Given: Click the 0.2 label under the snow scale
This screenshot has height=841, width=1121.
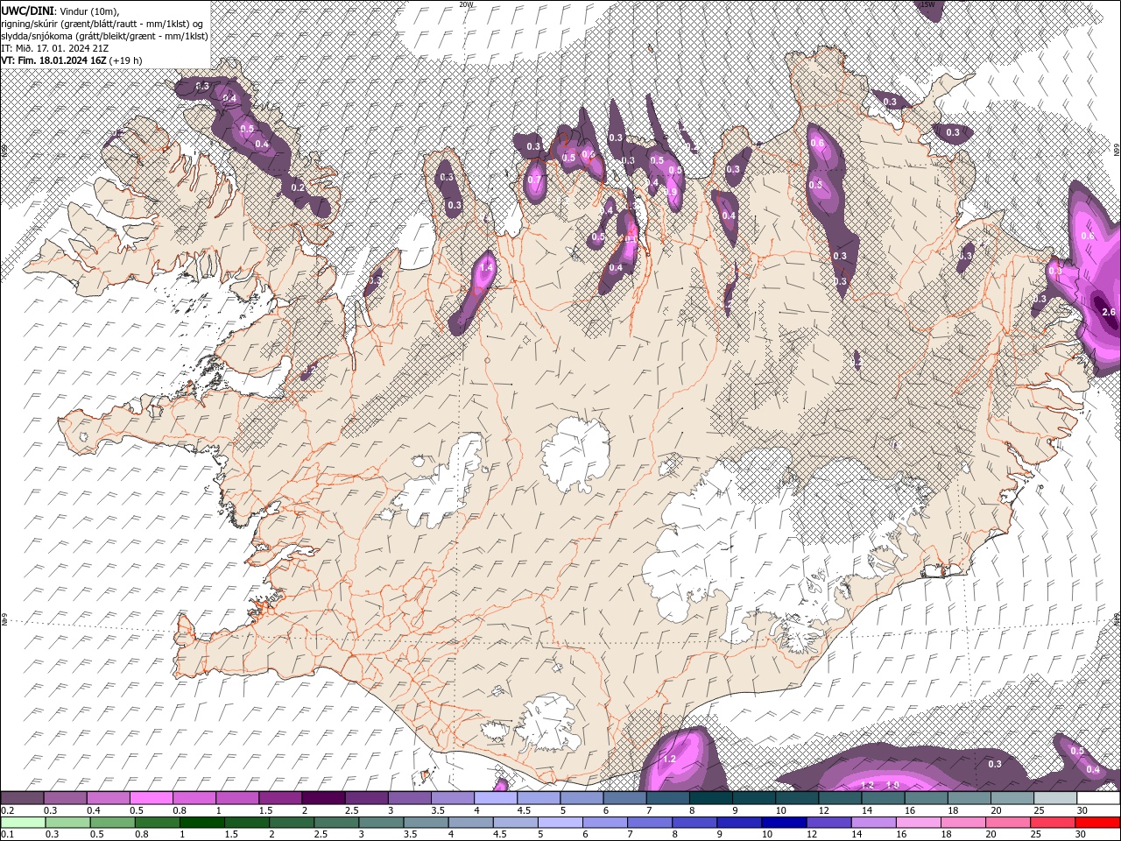Looking at the screenshot, I should 8,810.
